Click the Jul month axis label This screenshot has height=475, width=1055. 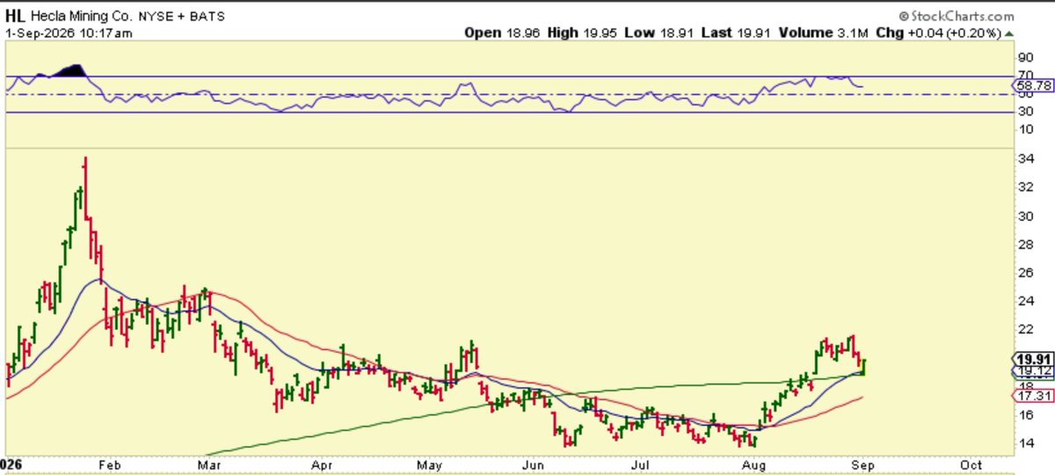(x=643, y=464)
